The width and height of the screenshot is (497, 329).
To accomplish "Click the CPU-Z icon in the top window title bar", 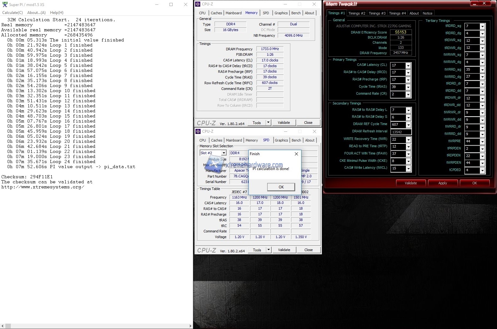I will point(198,4).
